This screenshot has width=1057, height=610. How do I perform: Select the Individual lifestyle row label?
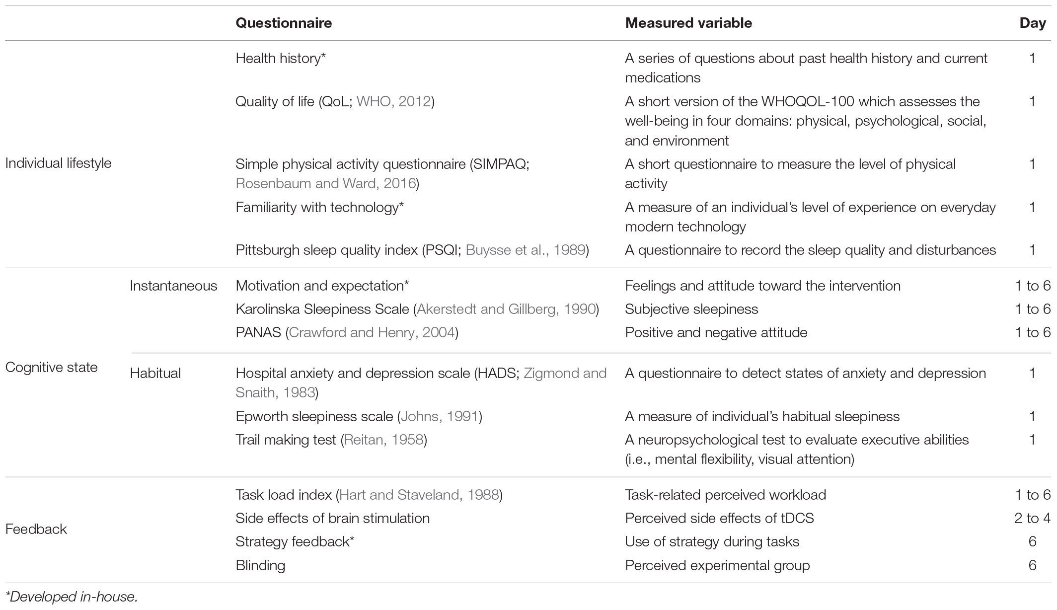pyautogui.click(x=59, y=163)
